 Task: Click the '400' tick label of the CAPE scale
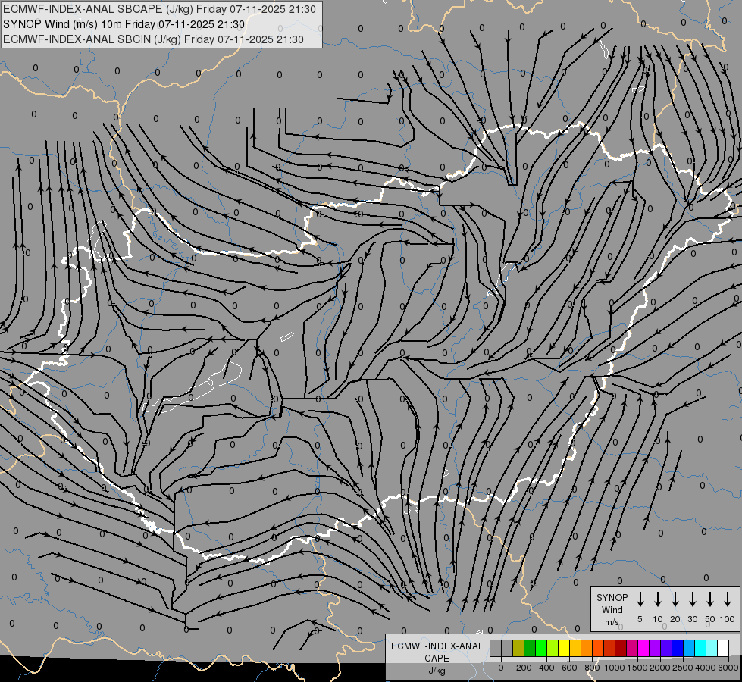[x=546, y=668]
